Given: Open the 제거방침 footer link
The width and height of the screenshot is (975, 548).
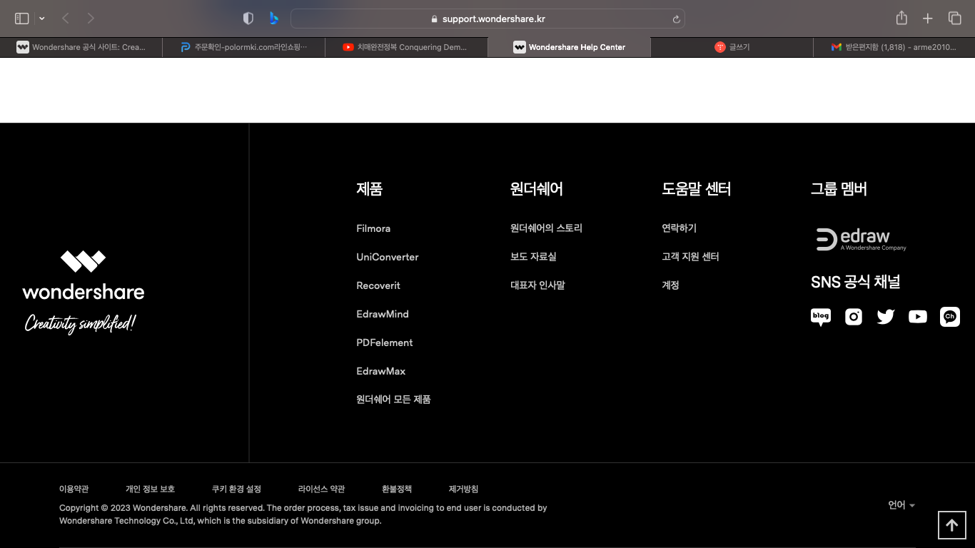Looking at the screenshot, I should pyautogui.click(x=463, y=489).
